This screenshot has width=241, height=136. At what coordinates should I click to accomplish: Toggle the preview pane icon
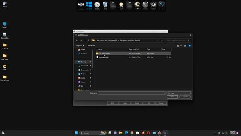(185, 46)
